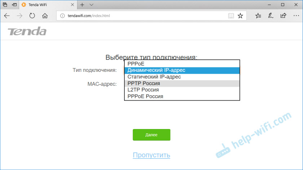Viewport: 303px width, 170px height.
Task: Show tab previews with chevron arrow
Action: click(x=92, y=5)
